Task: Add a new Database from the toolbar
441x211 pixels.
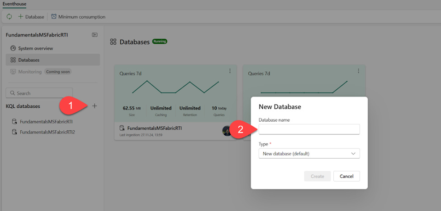Action: 31,17
